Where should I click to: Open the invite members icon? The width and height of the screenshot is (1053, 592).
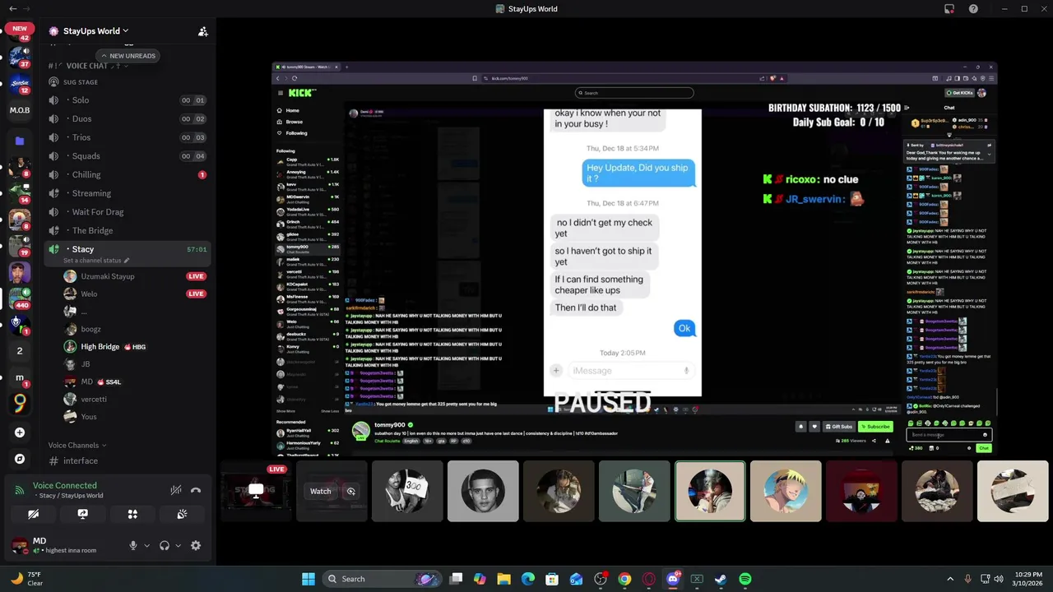(x=202, y=31)
